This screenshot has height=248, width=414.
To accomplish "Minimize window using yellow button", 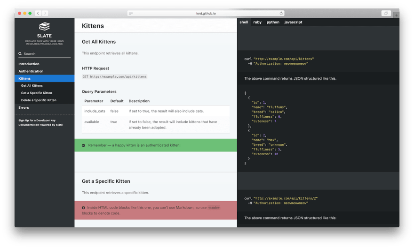I will click(25, 13).
